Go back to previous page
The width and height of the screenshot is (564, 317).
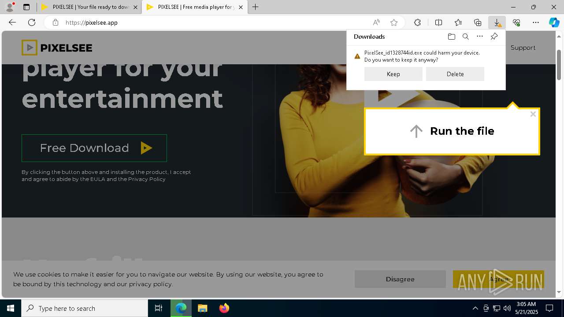tap(12, 22)
